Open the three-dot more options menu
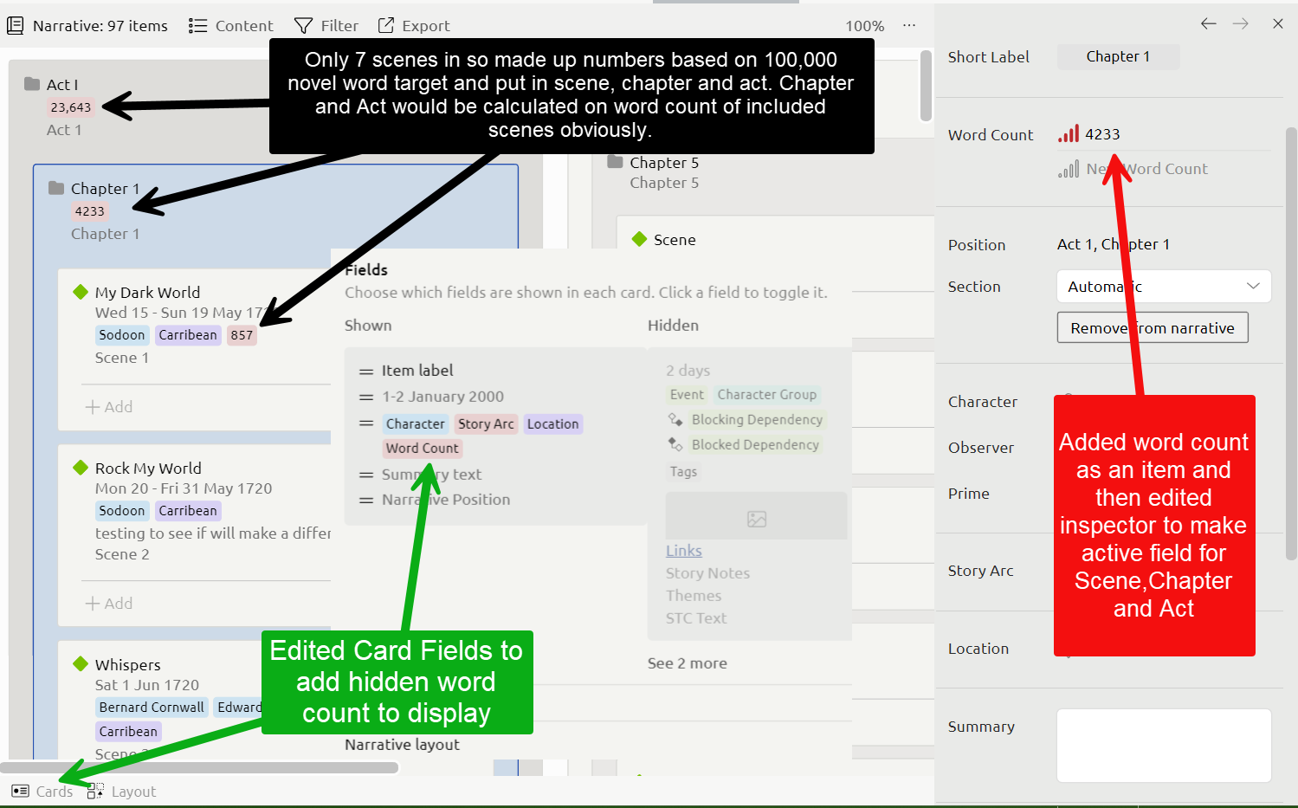1298x808 pixels. coord(908,25)
